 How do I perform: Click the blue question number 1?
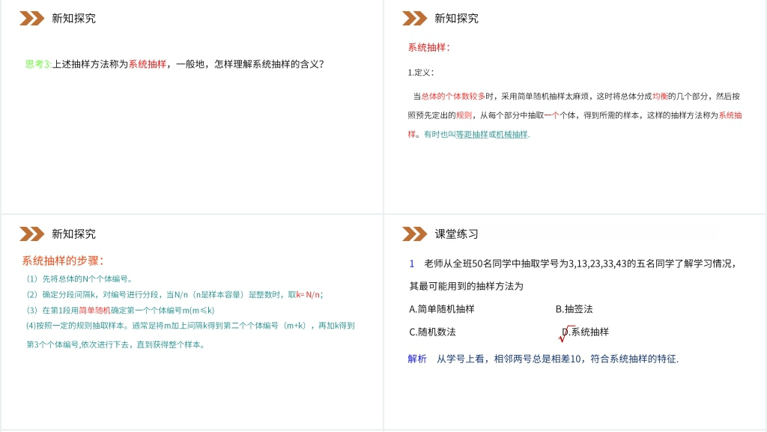[412, 264]
